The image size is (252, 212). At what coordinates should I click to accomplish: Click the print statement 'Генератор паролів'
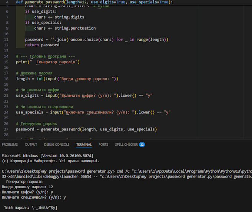pos(48,62)
